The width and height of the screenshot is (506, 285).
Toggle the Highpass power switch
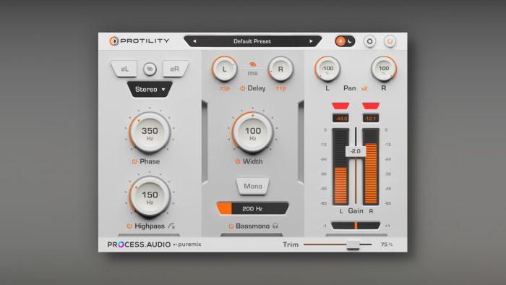pyautogui.click(x=129, y=226)
